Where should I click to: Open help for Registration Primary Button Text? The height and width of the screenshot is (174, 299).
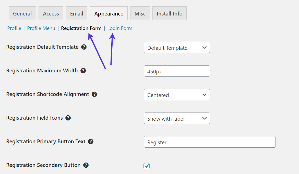point(91,141)
